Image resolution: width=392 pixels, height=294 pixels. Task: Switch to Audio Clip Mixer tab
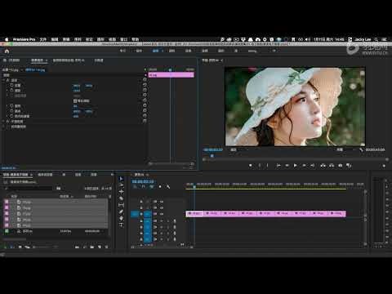click(69, 60)
